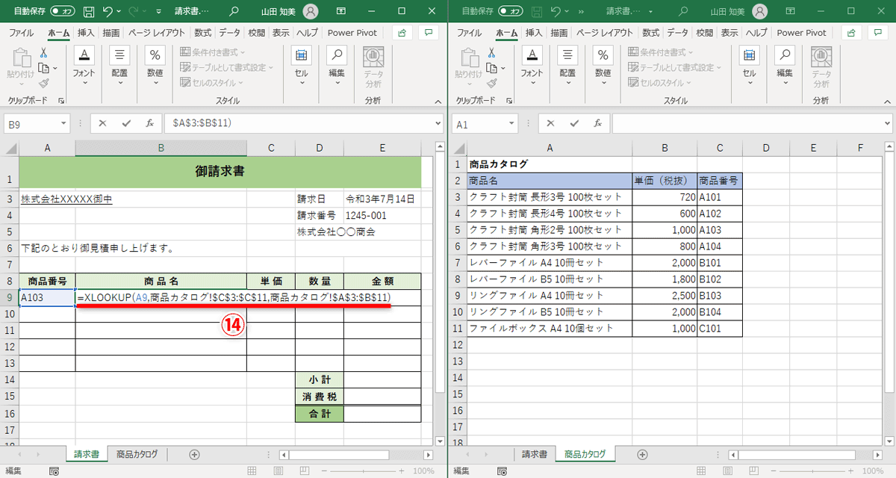Click vertical scrollbar in right window
Viewport: 896px width, 478px height.
889,295
